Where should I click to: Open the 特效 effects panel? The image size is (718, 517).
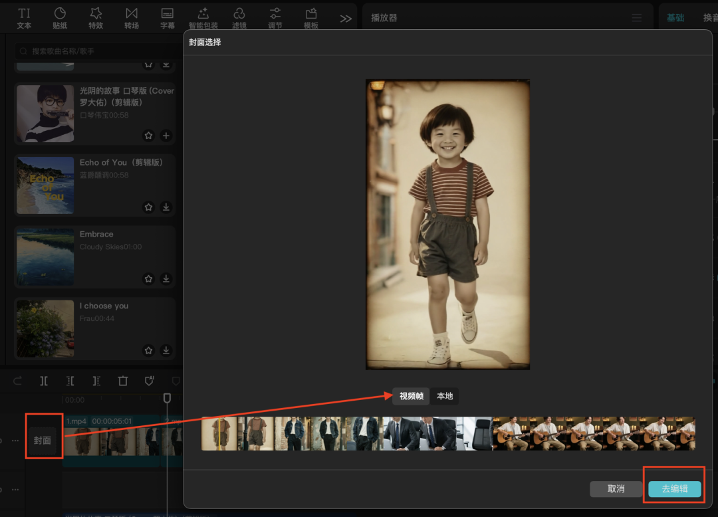pyautogui.click(x=96, y=18)
